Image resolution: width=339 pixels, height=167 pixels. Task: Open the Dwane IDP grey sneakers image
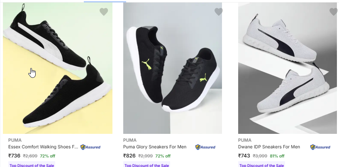pyautogui.click(x=288, y=68)
